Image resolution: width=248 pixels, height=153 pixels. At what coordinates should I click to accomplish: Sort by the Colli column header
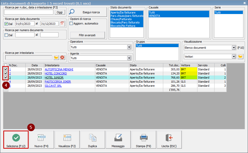220,65
